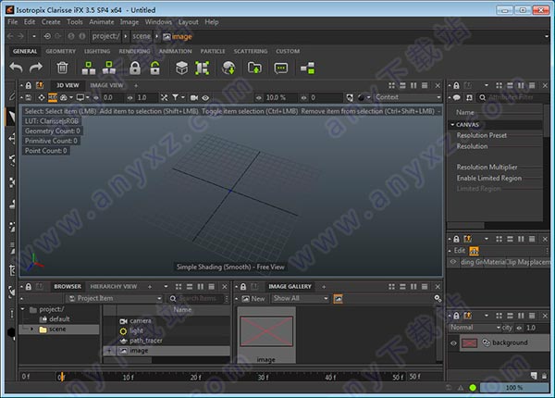Toggle visibility eye of background layer
The width and height of the screenshot is (555, 398).
(x=453, y=342)
